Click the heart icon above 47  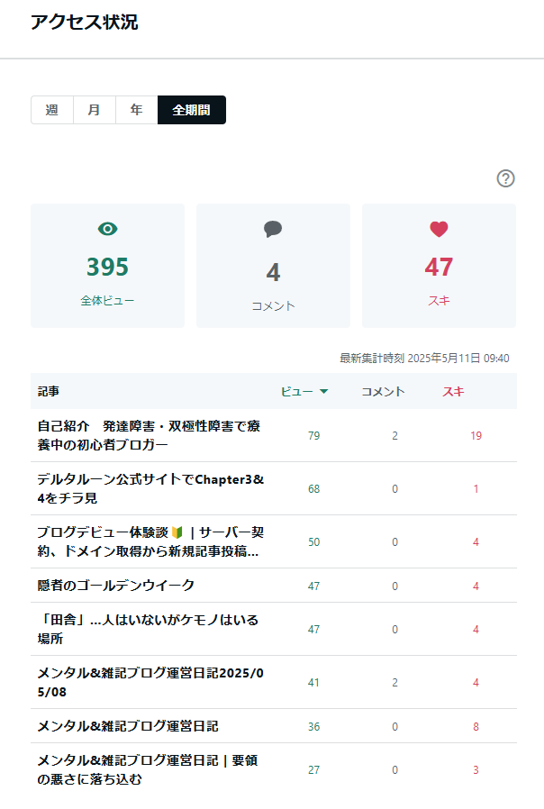[x=439, y=229]
